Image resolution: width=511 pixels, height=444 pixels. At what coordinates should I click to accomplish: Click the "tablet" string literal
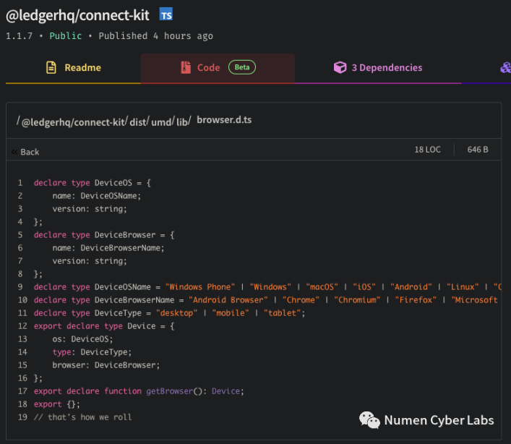click(282, 313)
